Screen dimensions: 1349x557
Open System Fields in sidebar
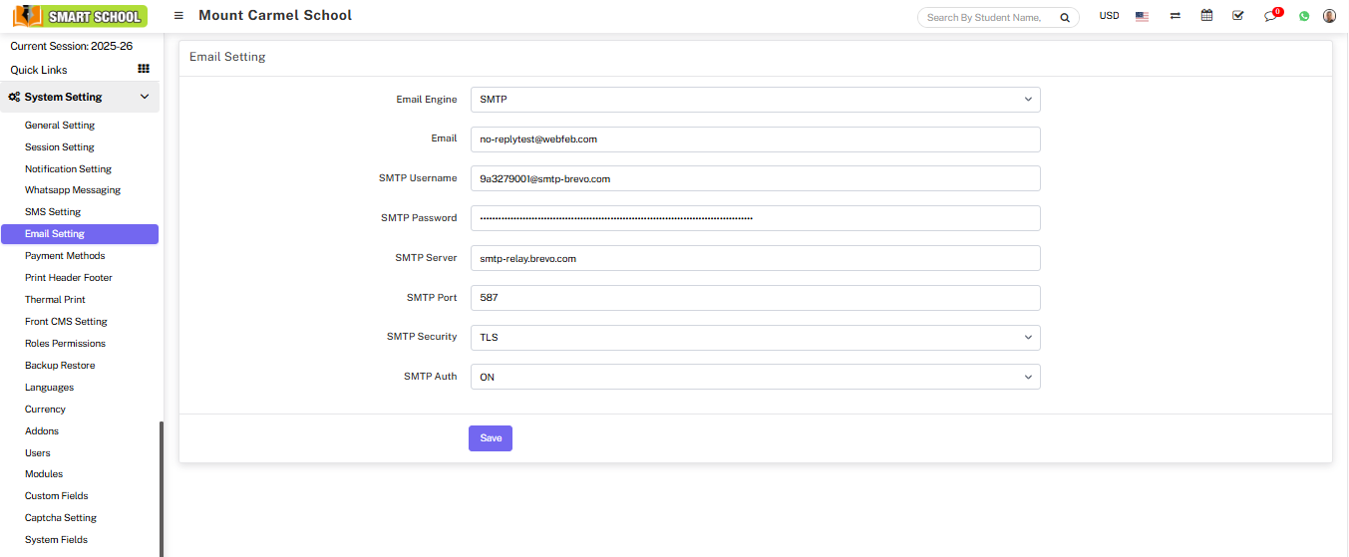pos(56,540)
